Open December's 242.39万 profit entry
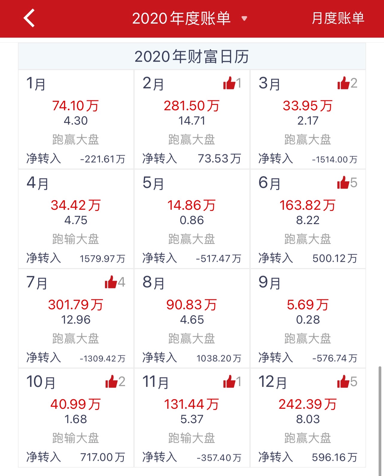 [x=307, y=404]
